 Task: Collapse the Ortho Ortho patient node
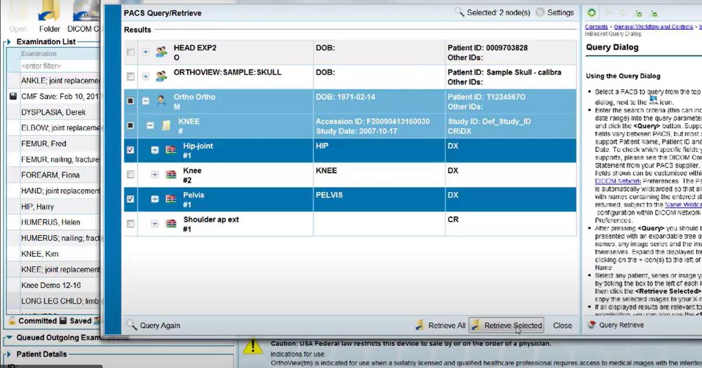146,101
